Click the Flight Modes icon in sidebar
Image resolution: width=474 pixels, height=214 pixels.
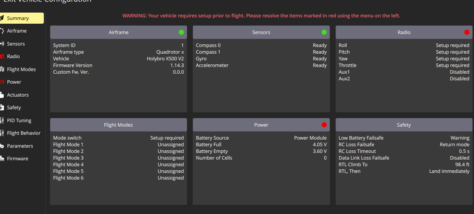tap(2, 69)
